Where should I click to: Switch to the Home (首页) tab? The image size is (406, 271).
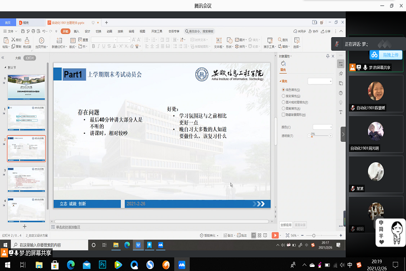pyautogui.click(x=8, y=22)
